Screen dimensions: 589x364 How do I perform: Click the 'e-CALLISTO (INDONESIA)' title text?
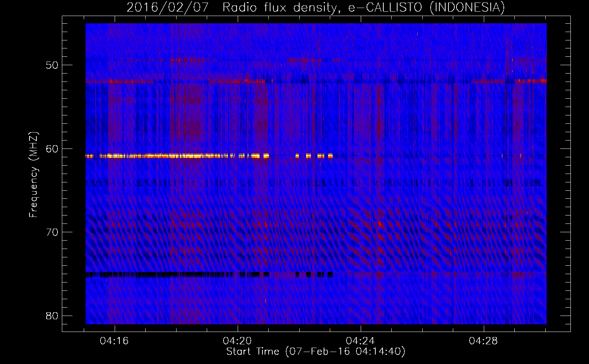(427, 7)
